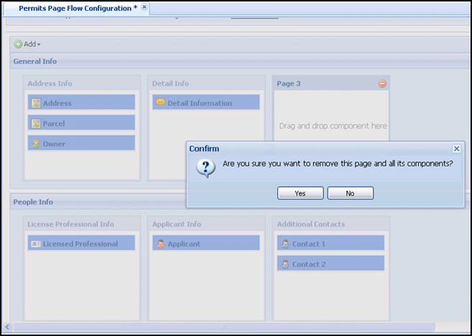This screenshot has height=336, width=472.
Task: Click the Owner component person icon
Action: pos(35,144)
